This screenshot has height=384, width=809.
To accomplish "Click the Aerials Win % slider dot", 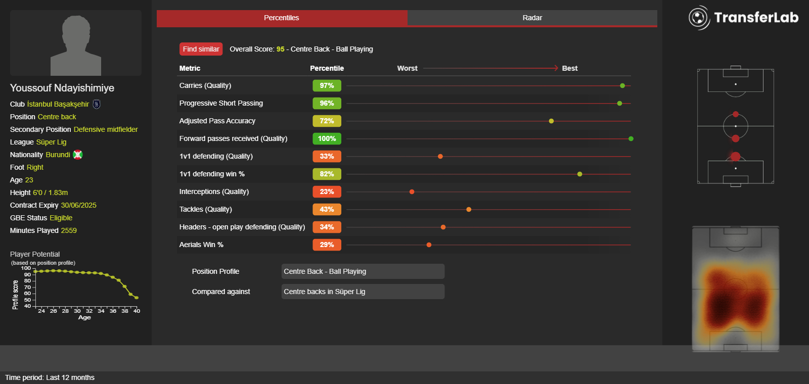I will coord(429,245).
